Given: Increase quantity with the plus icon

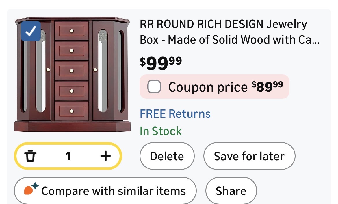Looking at the screenshot, I should point(105,156).
